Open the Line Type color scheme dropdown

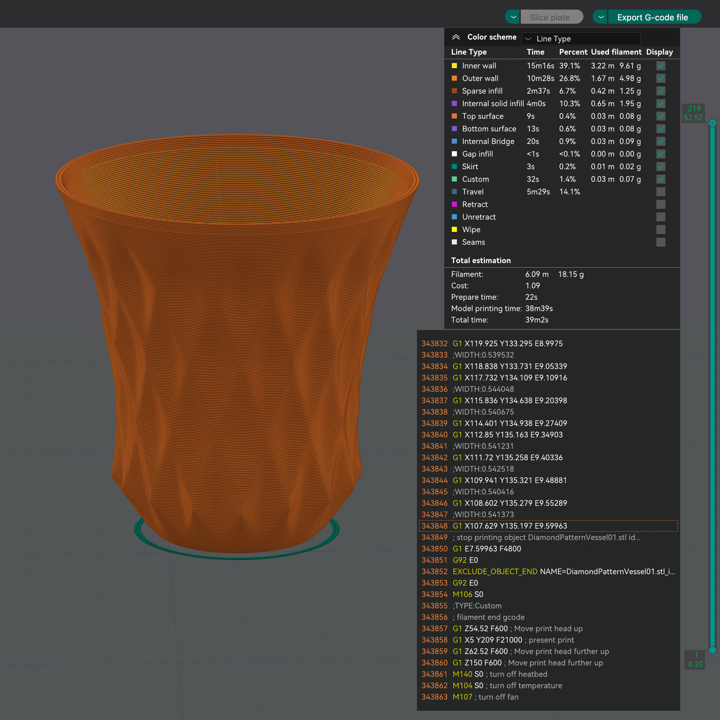[580, 38]
